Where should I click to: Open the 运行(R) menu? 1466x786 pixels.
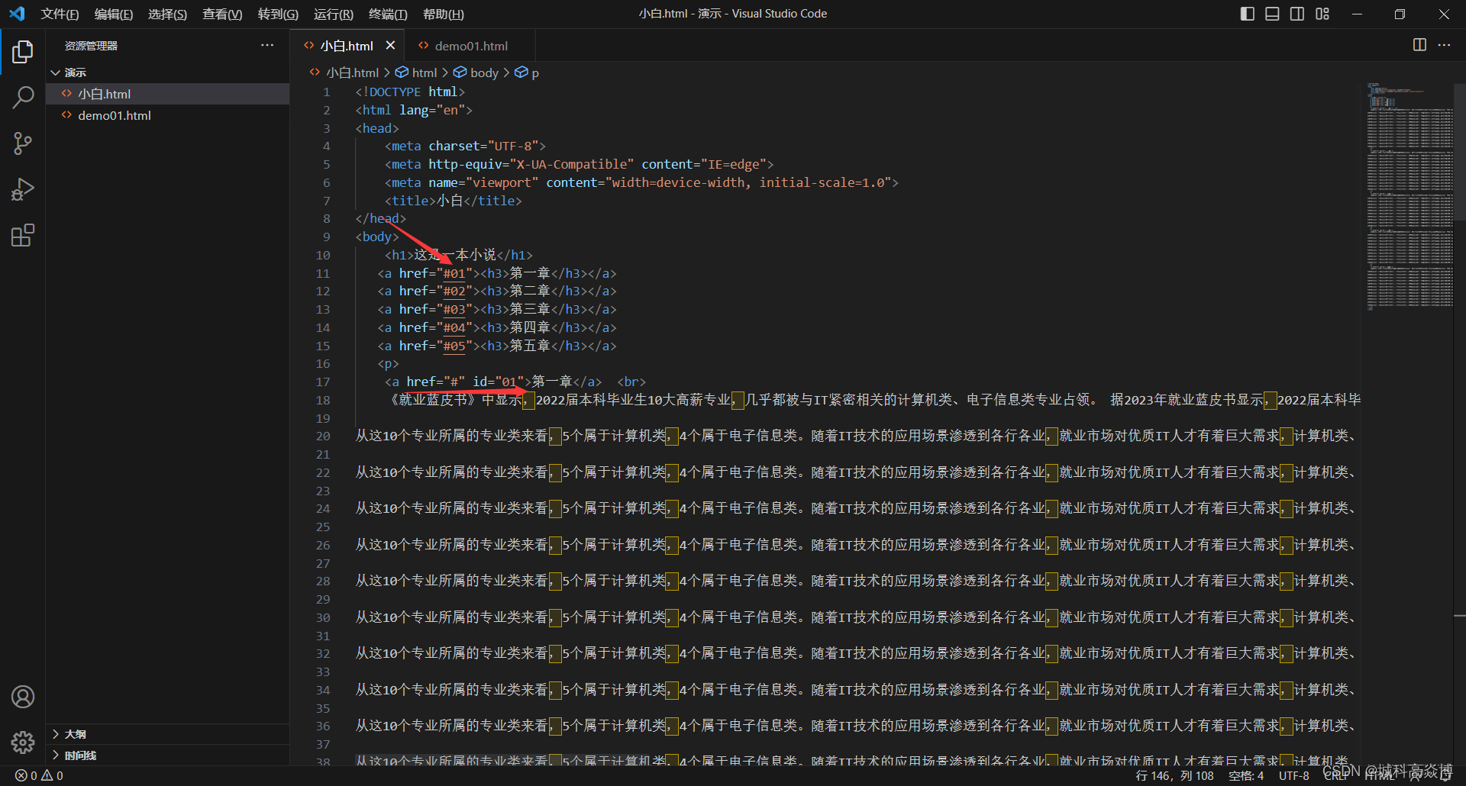coord(334,14)
